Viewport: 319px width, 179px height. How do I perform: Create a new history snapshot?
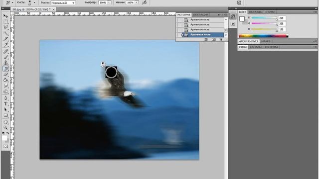[x=214, y=39]
